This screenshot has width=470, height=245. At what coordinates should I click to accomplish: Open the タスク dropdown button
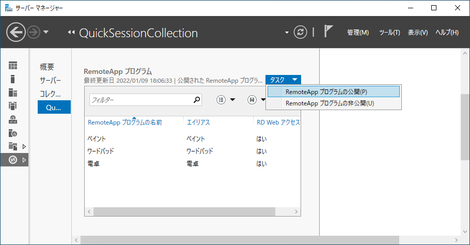tap(283, 80)
